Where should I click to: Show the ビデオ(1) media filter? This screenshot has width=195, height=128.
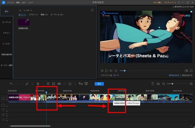tap(33, 15)
